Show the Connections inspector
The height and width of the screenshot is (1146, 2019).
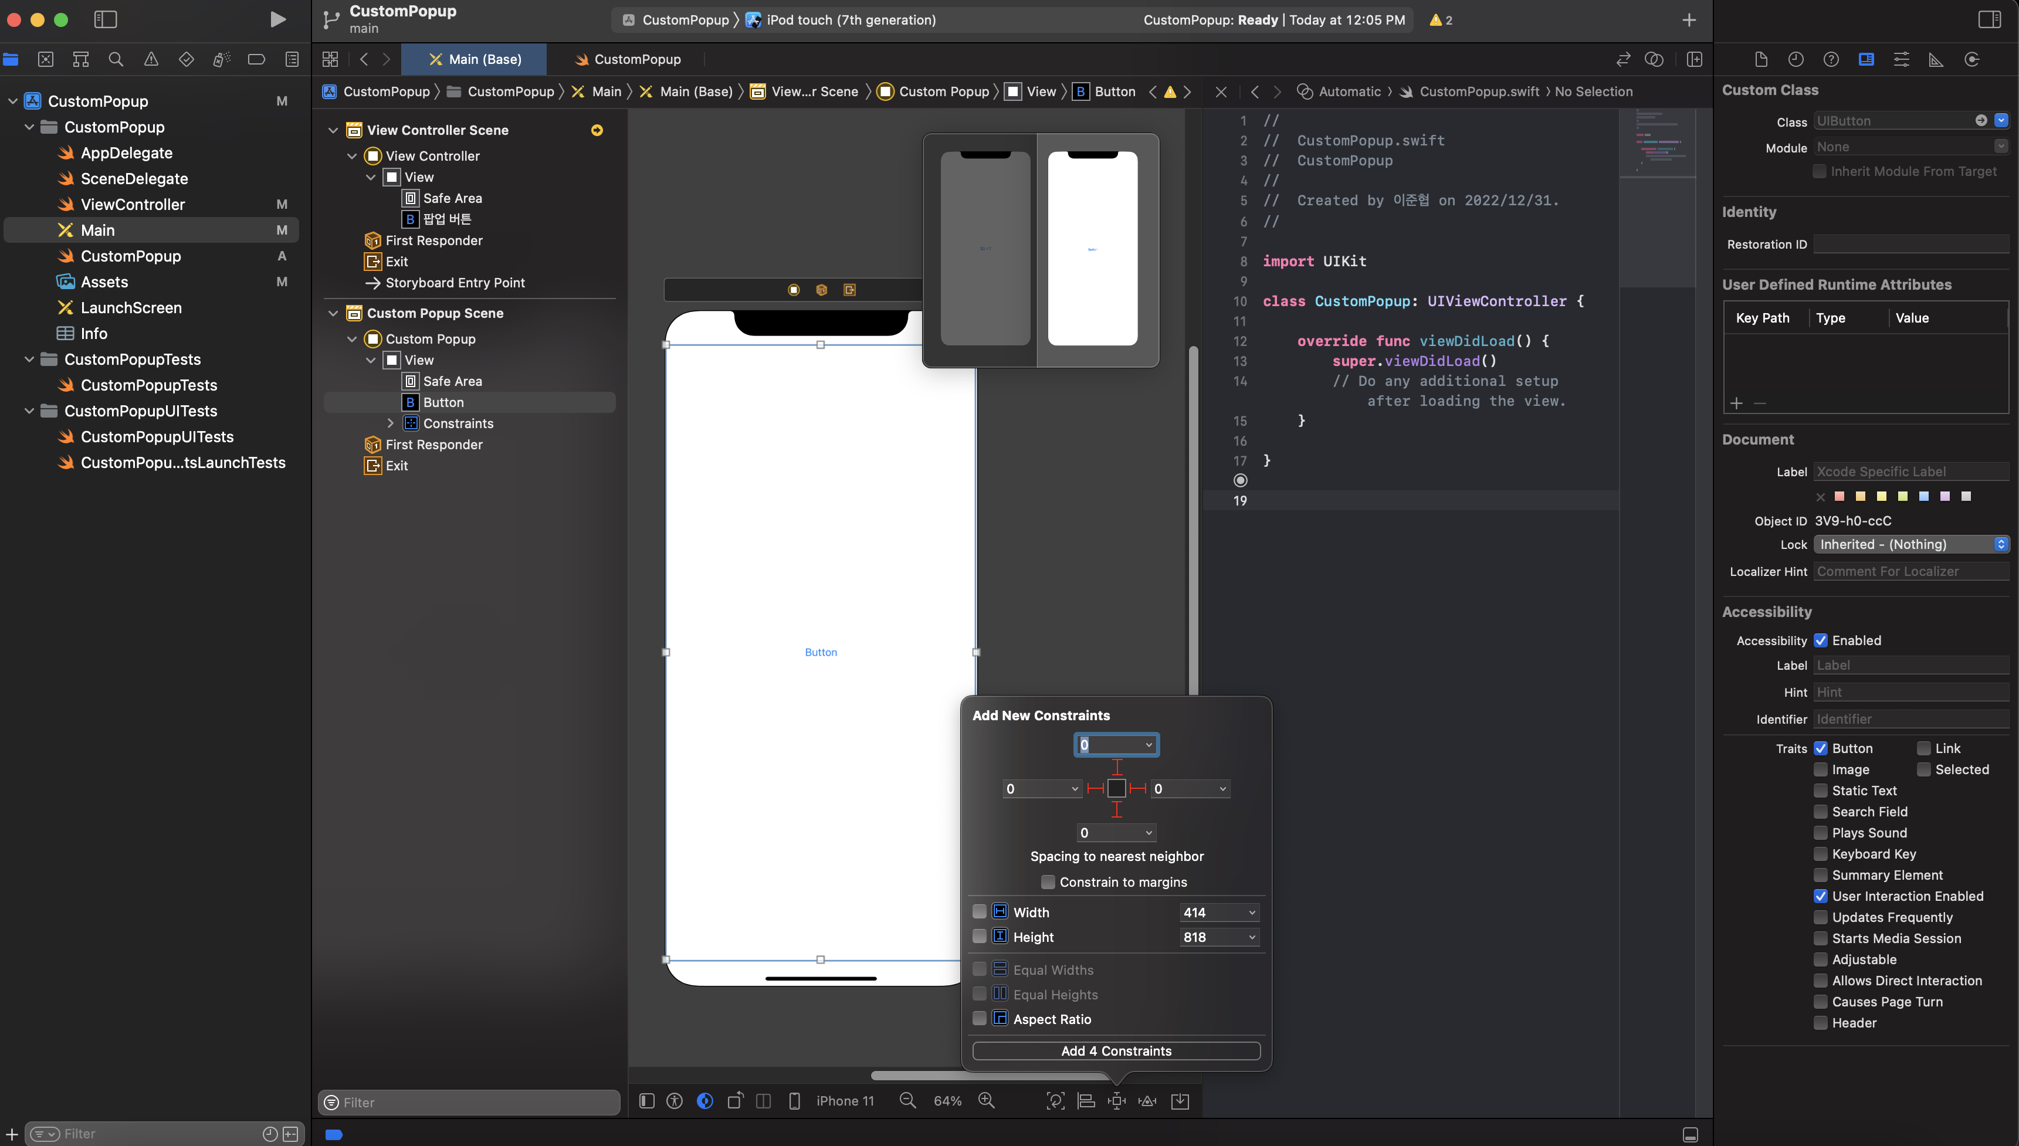pos(1971,59)
